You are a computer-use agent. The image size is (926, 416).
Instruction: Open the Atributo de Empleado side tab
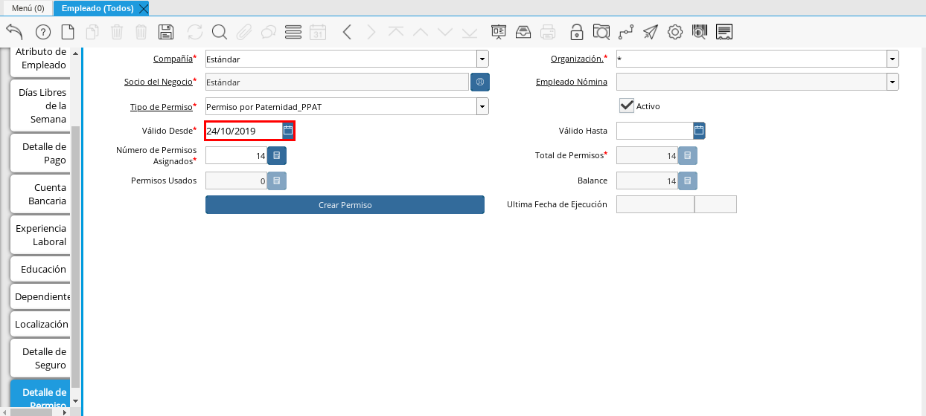pyautogui.click(x=41, y=59)
